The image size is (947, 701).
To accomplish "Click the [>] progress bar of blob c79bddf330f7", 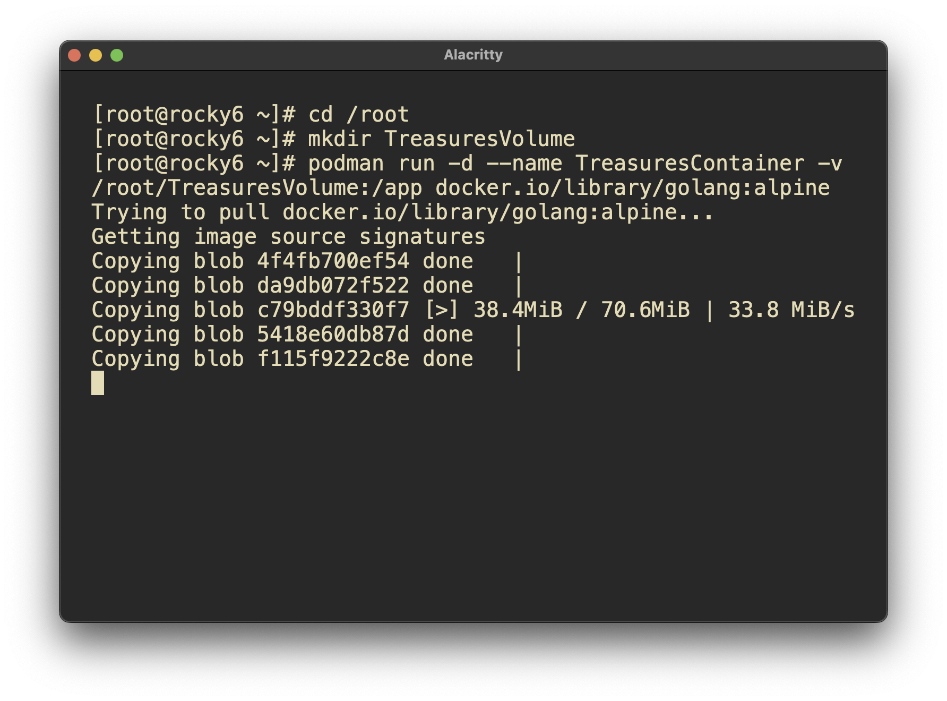I will [441, 310].
